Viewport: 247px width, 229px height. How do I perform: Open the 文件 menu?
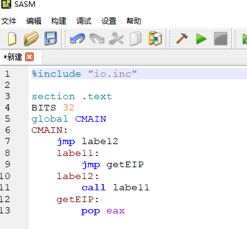[x=9, y=21]
